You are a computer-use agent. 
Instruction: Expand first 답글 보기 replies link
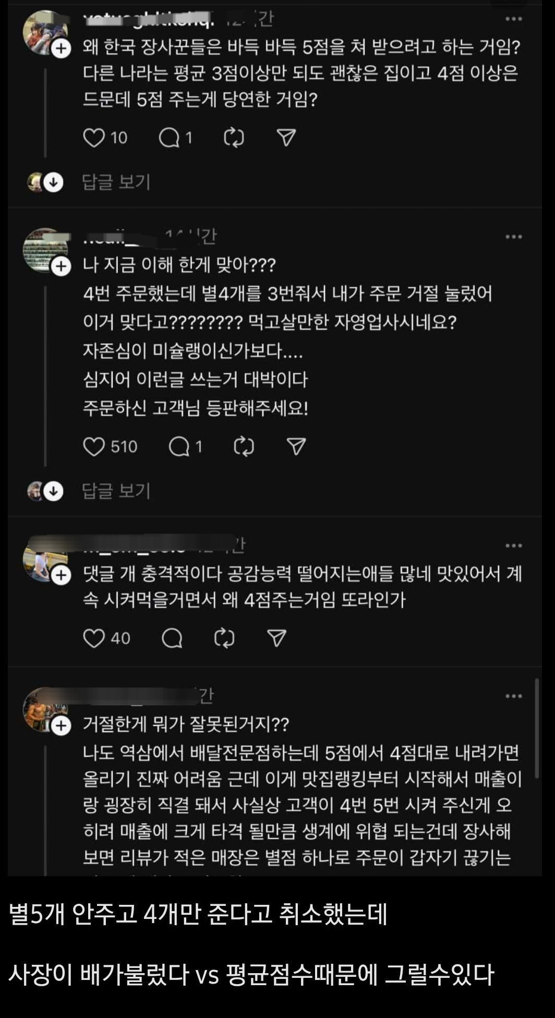click(x=116, y=182)
